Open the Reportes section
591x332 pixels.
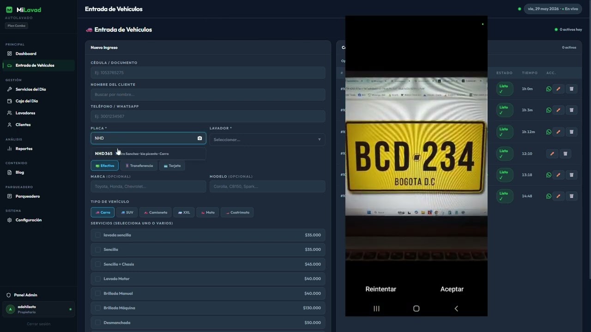39,148
